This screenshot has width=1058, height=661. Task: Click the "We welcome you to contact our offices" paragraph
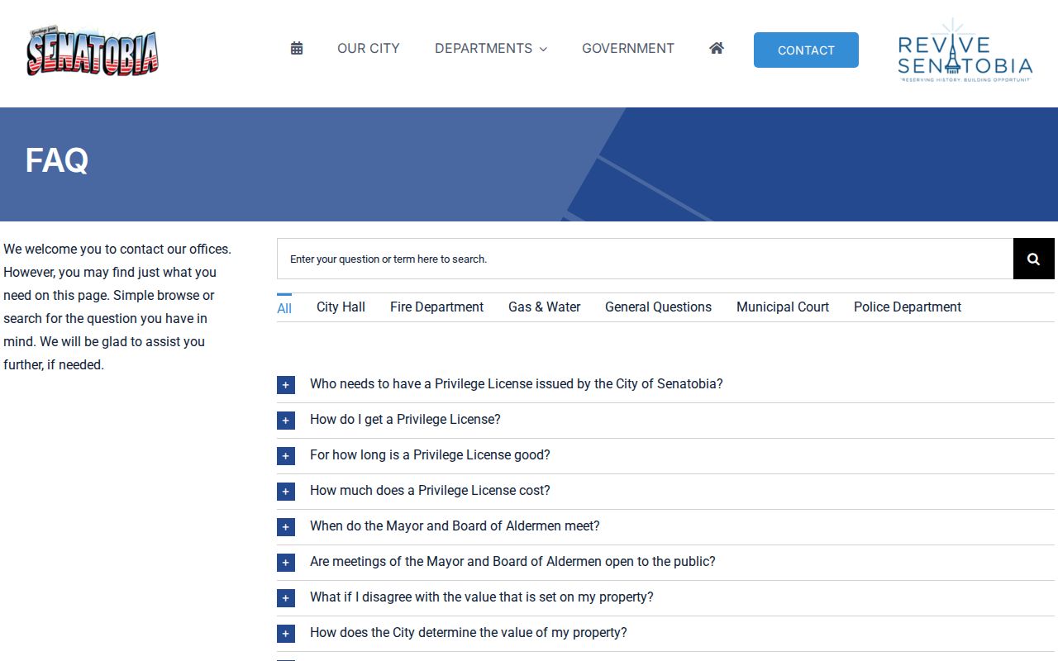pos(117,307)
